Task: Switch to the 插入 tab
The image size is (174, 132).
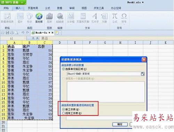Action: (x=18, y=8)
